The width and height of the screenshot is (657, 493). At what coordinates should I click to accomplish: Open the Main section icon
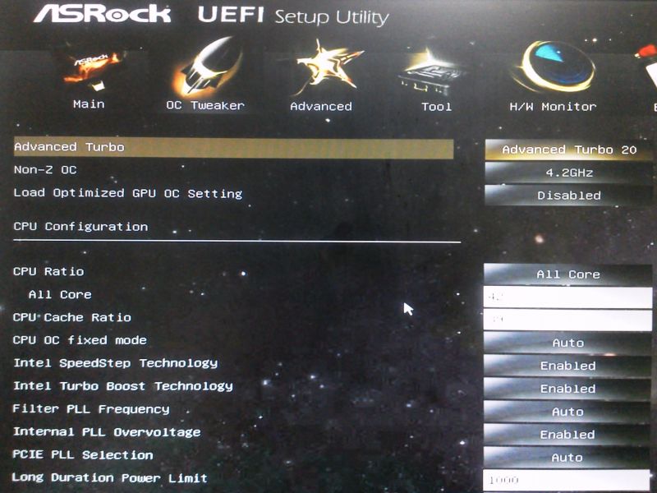pos(92,71)
